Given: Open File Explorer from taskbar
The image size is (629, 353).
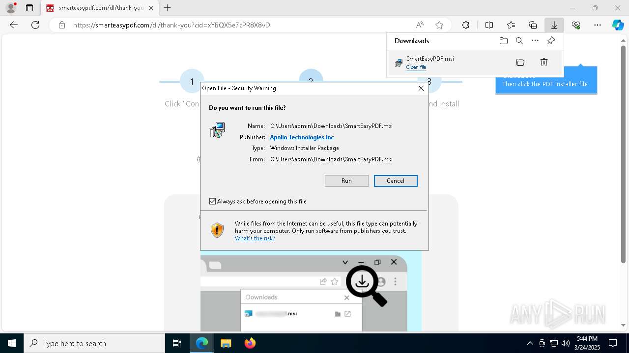Looking at the screenshot, I should pyautogui.click(x=226, y=343).
